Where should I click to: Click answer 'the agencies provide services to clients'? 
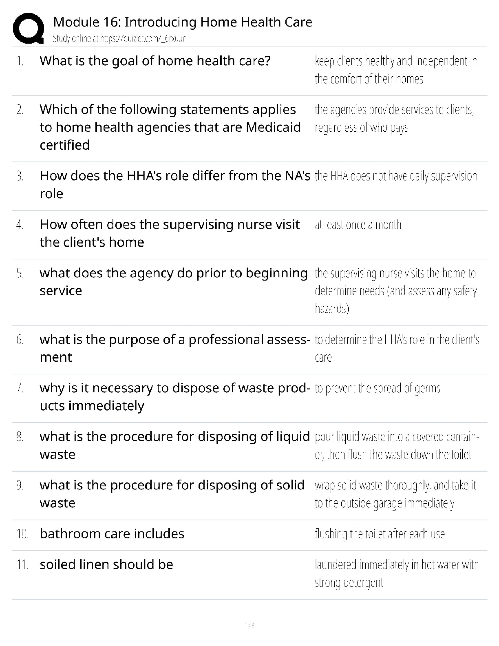click(x=394, y=119)
